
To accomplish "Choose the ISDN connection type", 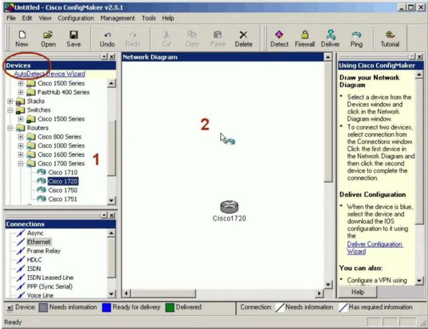I will 34,269.
